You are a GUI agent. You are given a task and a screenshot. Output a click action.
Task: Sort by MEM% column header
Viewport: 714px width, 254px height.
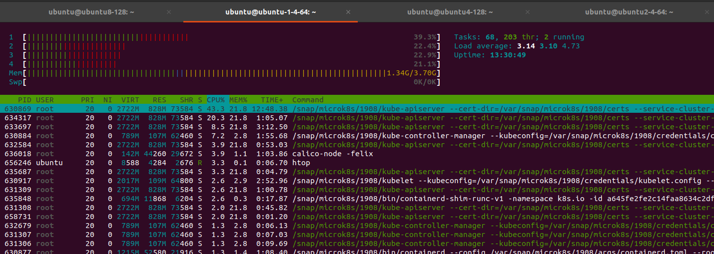(238, 100)
